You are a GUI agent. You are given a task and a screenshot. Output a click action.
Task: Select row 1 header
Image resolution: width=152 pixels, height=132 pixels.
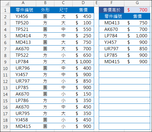coord(5,10)
